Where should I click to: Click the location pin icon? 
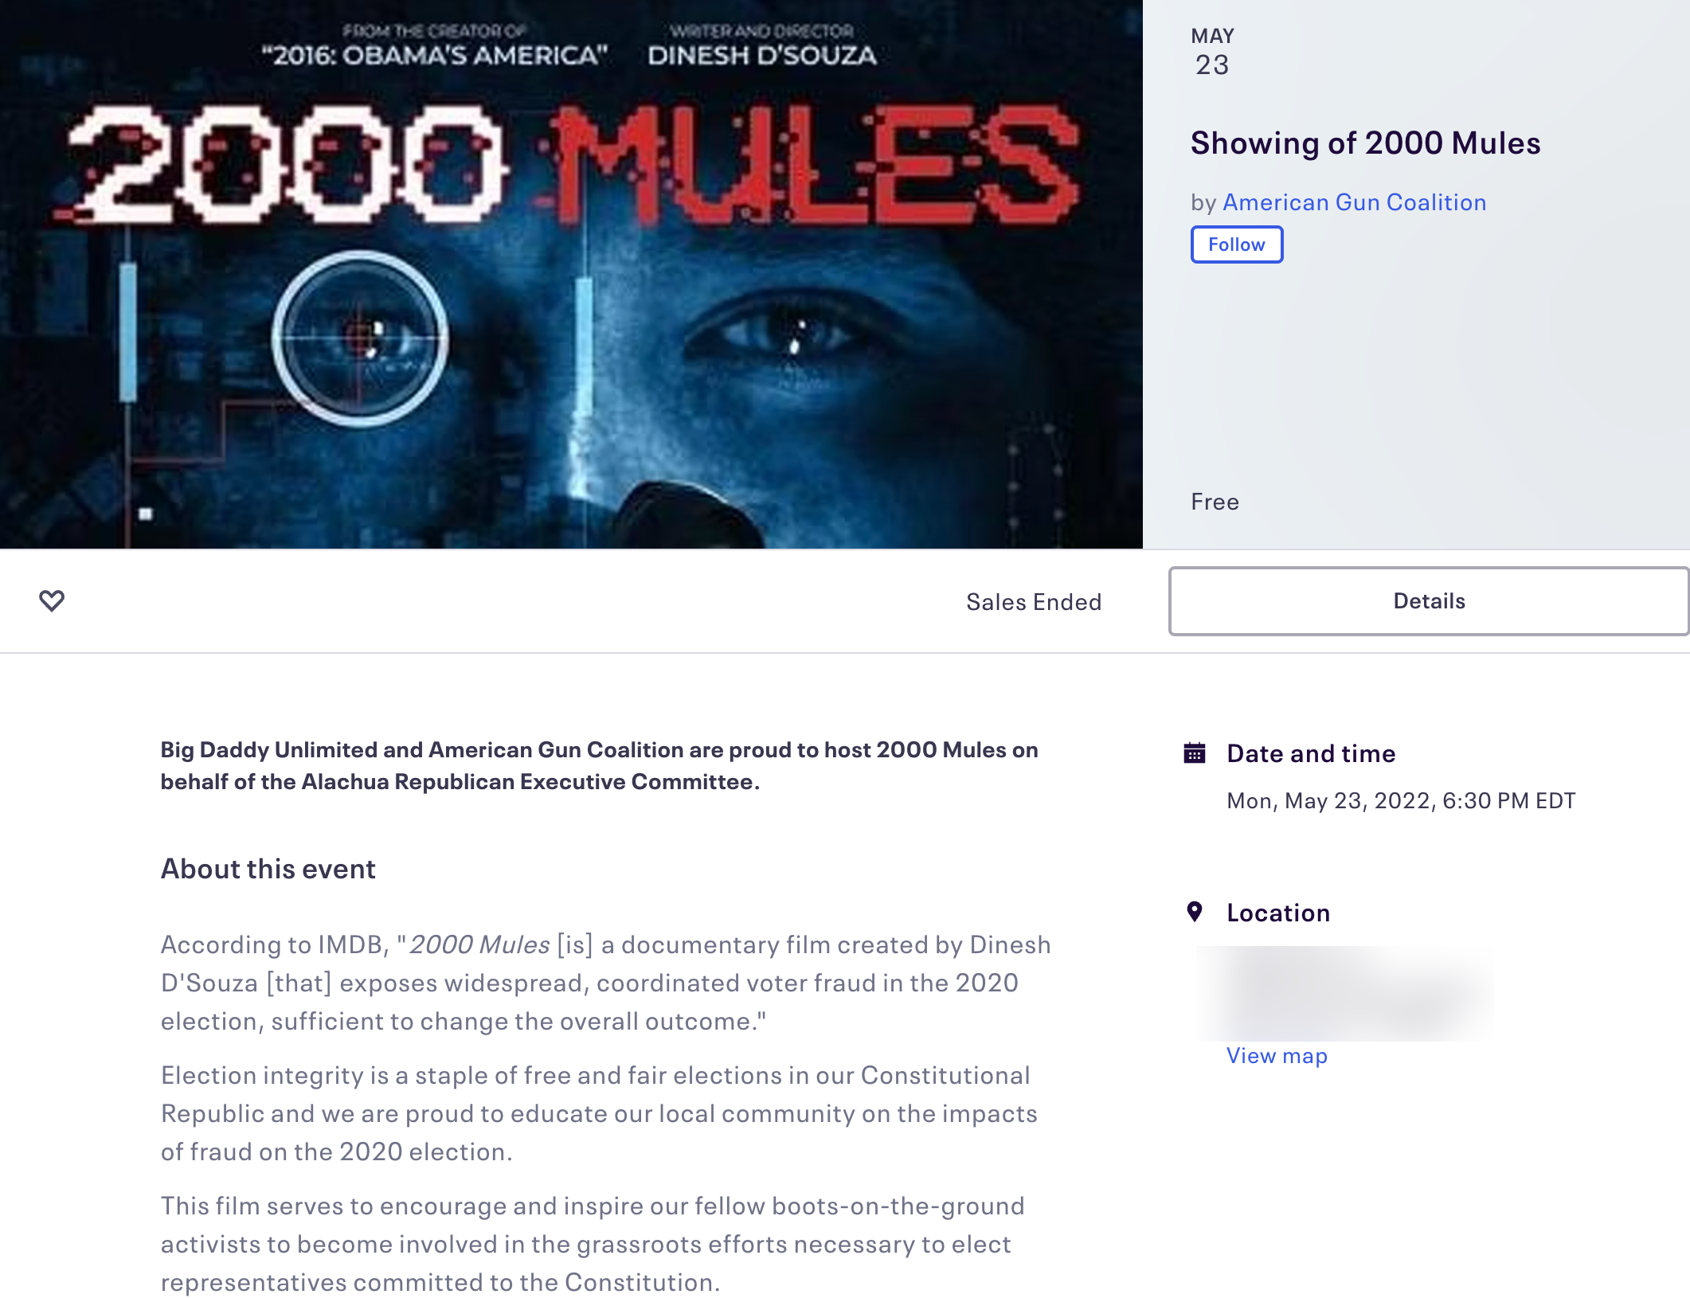click(x=1195, y=913)
